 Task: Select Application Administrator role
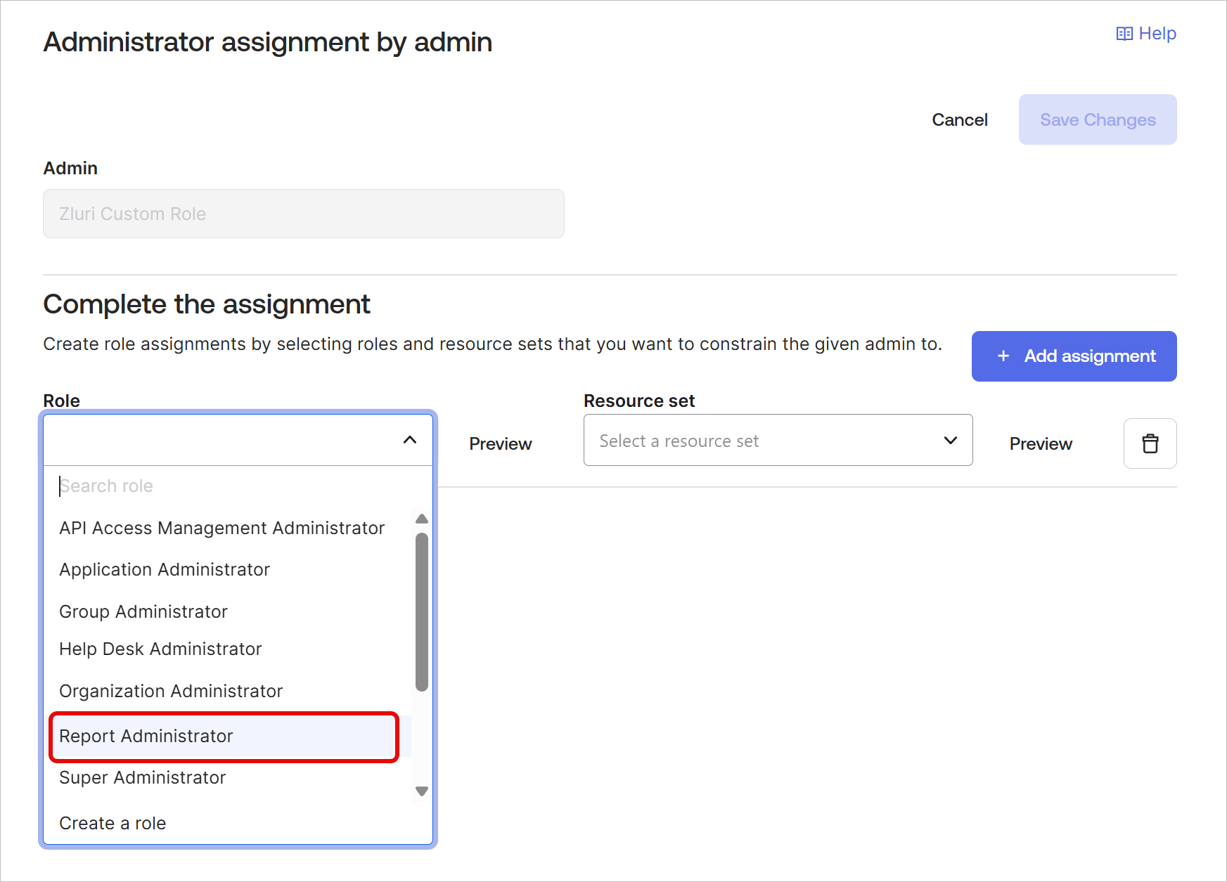[165, 570]
